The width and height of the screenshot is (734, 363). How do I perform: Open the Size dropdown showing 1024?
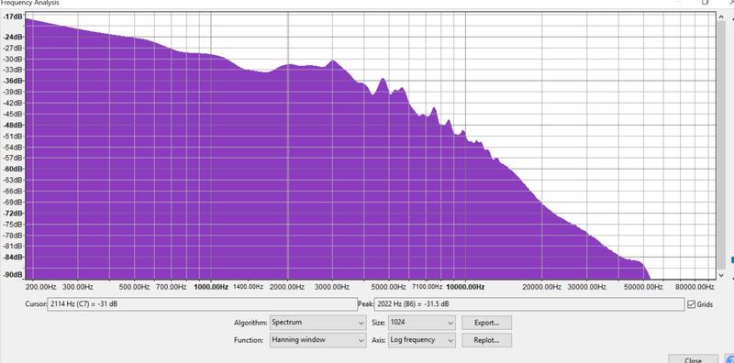tap(421, 323)
